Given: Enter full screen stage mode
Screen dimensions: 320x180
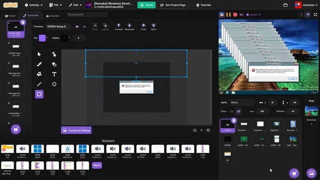Looking at the screenshot, I should coord(315,14).
